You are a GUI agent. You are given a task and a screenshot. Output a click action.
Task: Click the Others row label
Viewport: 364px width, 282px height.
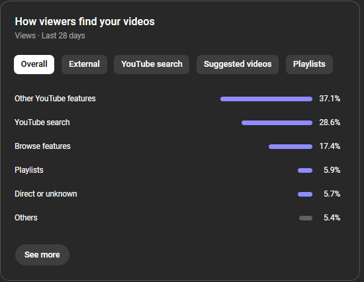tap(26, 218)
